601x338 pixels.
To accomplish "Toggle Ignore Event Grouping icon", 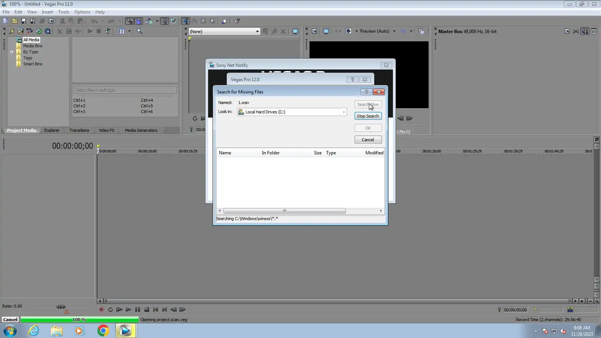I will click(174, 21).
